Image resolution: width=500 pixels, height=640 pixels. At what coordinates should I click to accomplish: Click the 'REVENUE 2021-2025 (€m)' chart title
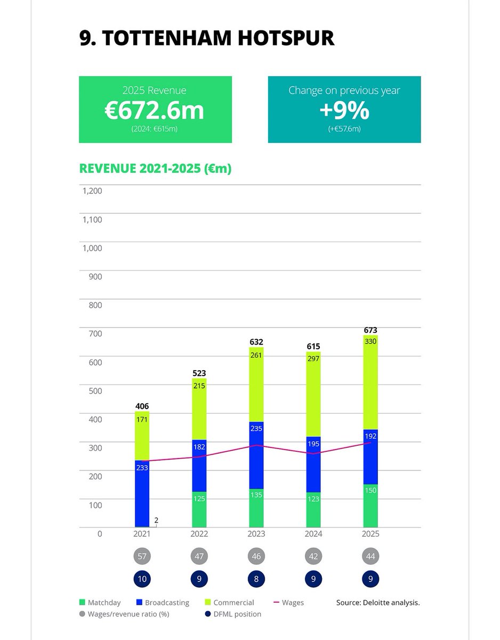(x=155, y=169)
